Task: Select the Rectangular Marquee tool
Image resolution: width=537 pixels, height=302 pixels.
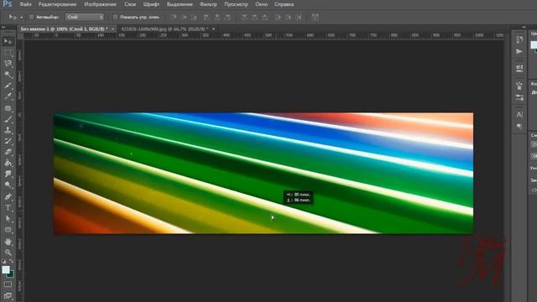Action: pos(8,52)
